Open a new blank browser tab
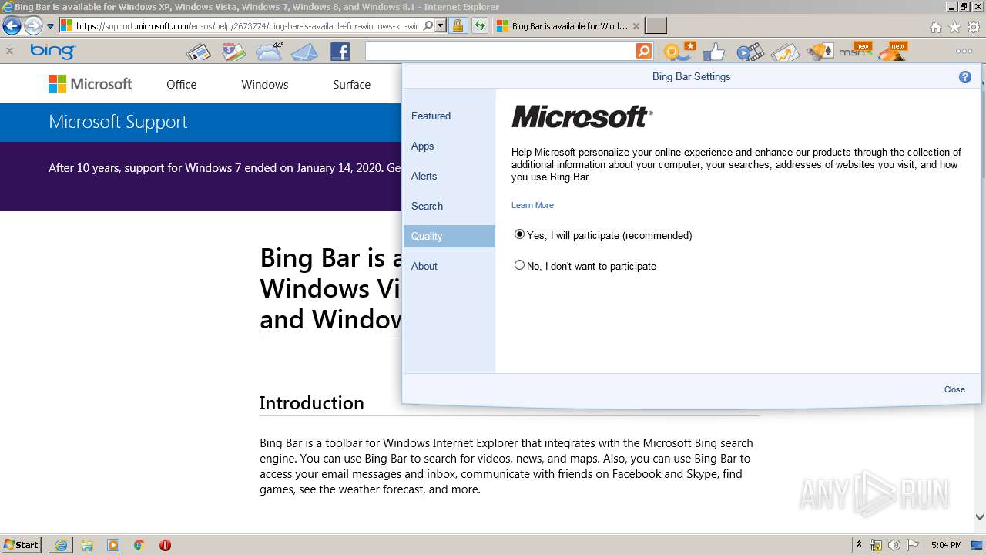 pos(656,26)
